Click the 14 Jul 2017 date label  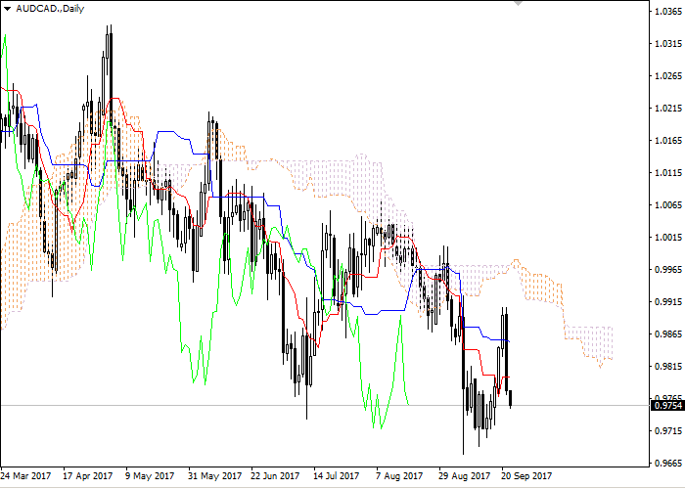click(x=337, y=476)
